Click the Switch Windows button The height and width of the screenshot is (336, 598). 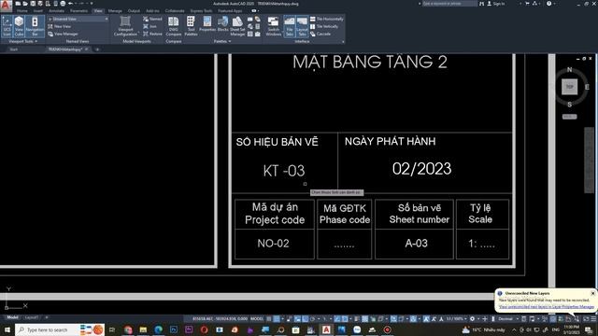coord(273,26)
